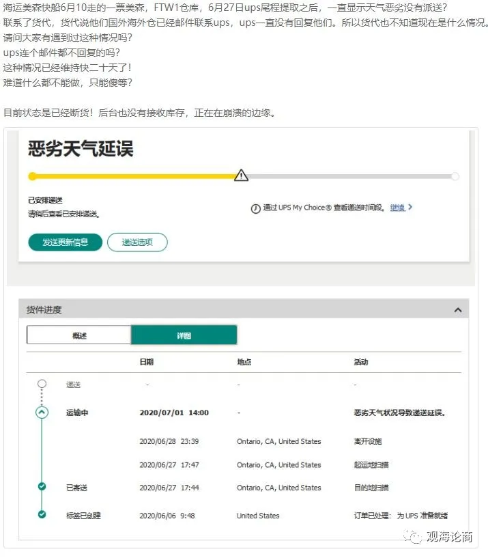This screenshot has width=488, height=558.
Task: Click the 发送更新信息 button
Action: 65,242
